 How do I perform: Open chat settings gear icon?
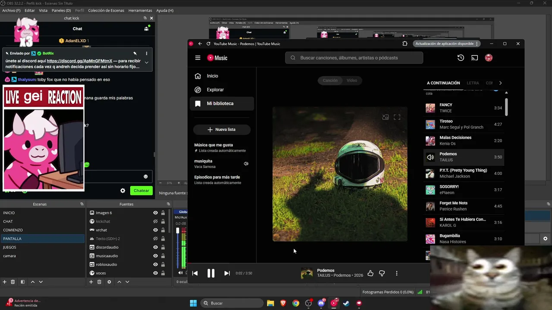(122, 190)
